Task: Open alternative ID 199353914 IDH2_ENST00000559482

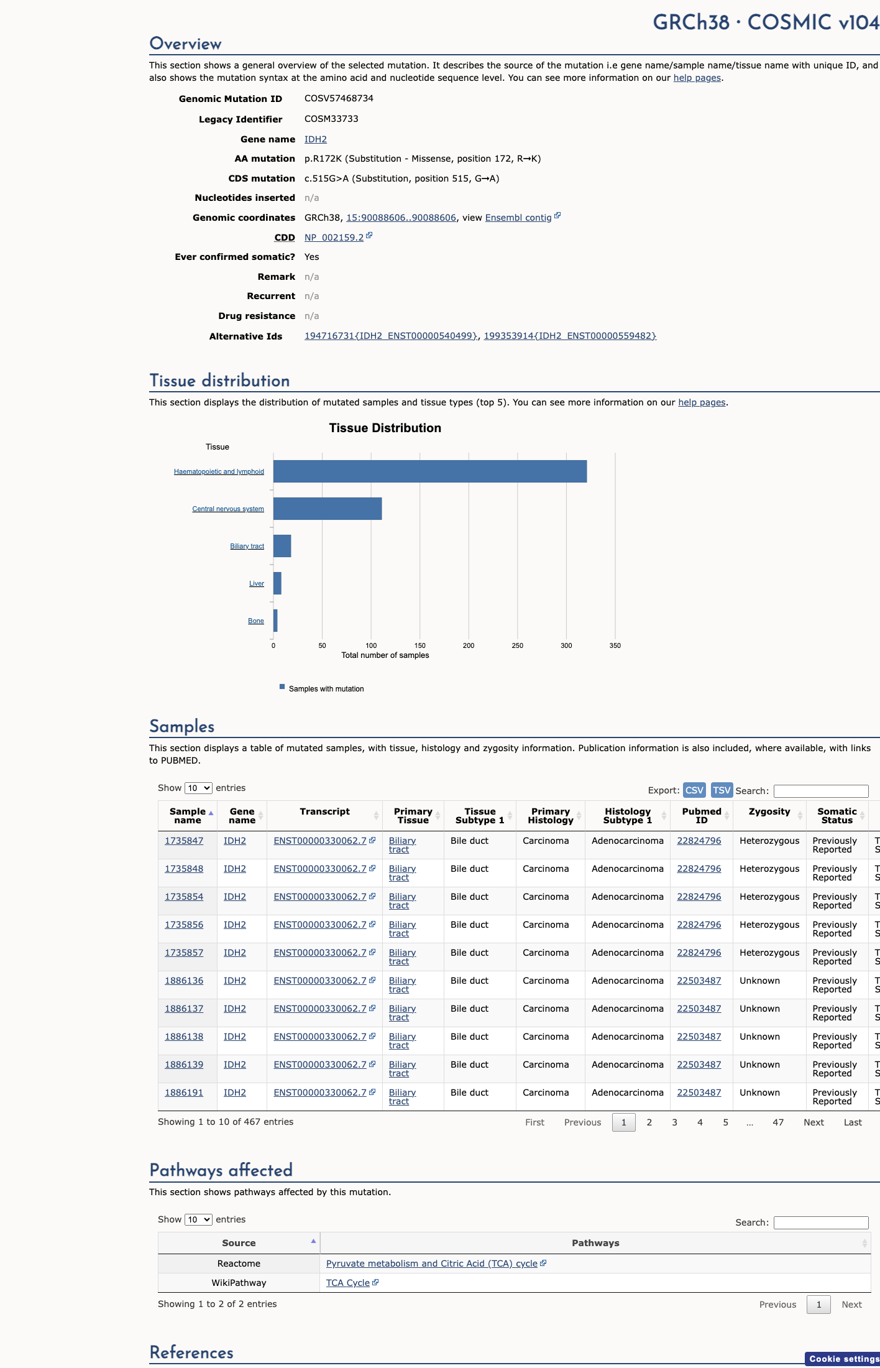Action: tap(570, 336)
